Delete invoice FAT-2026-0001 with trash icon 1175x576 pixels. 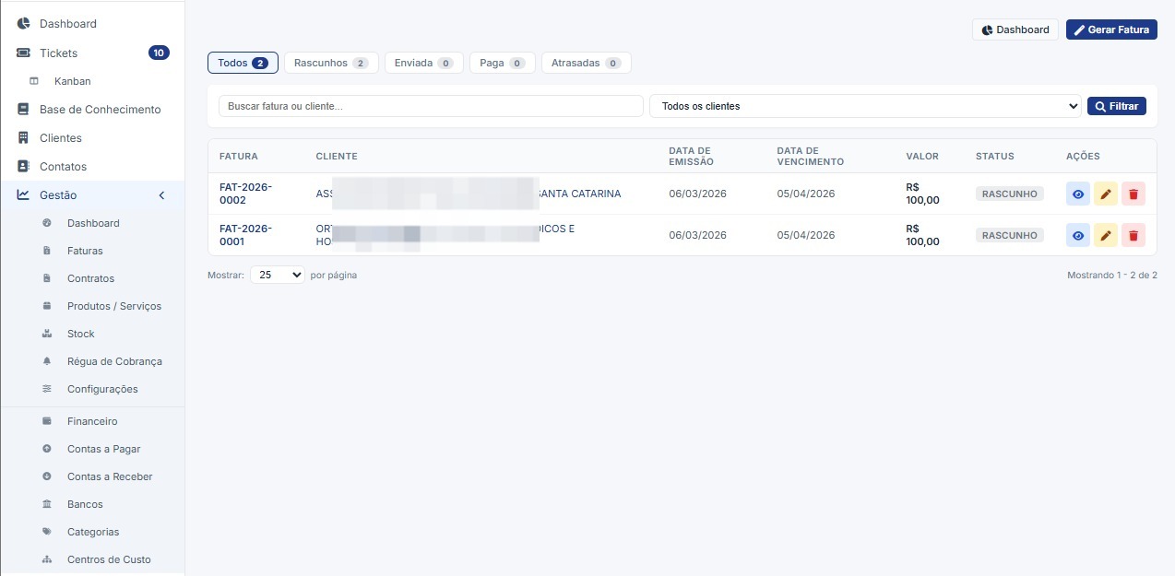tap(1133, 235)
